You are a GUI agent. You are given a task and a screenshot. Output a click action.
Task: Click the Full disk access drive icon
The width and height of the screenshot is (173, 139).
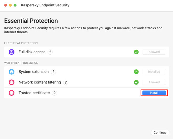tap(12, 52)
